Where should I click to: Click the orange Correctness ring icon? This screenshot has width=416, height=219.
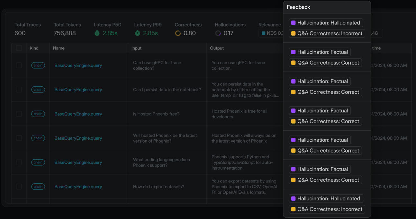pos(178,33)
